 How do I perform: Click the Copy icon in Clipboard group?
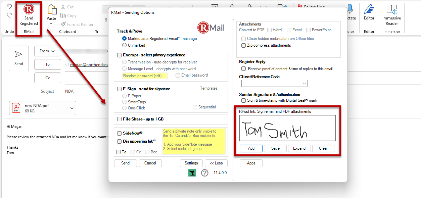(x=63, y=15)
